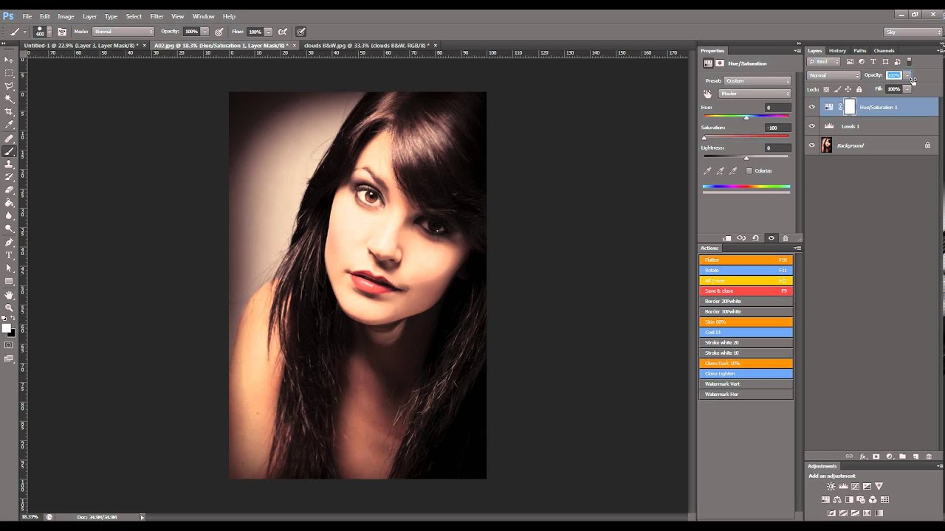Select the Polygonal Lasso tool
Screen dimensions: 945x531
(9, 86)
